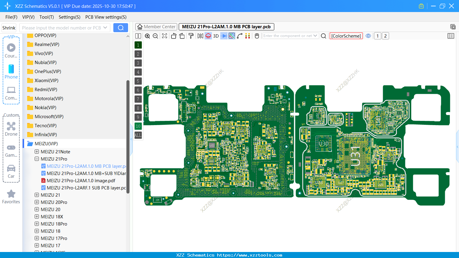Open the colored dots pad option
This screenshot has height=258, width=459.
point(247,36)
